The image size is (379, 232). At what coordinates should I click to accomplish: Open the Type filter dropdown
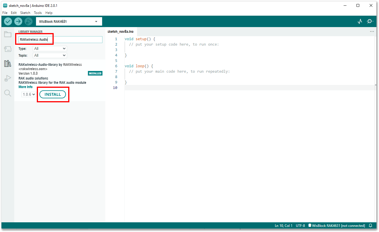(50, 49)
